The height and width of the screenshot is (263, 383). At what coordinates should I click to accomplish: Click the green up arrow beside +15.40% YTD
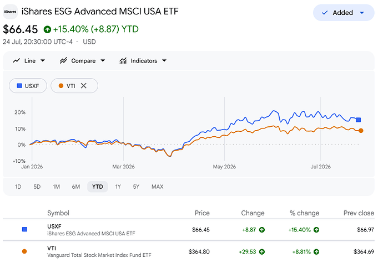click(47, 29)
